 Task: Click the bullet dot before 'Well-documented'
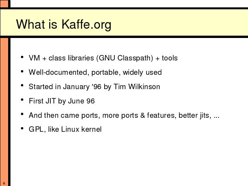[x=22, y=71]
